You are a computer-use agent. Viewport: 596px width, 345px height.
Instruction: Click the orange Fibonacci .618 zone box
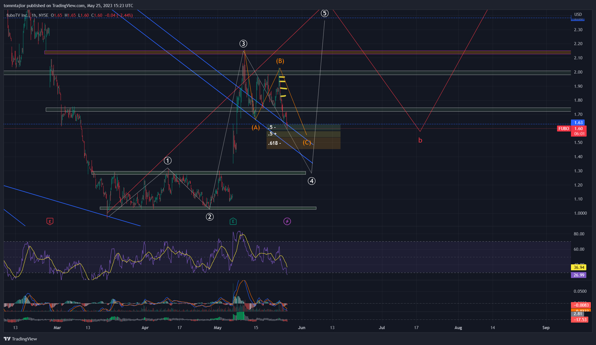point(303,143)
